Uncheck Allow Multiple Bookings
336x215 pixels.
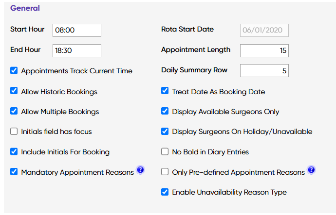tap(14, 112)
